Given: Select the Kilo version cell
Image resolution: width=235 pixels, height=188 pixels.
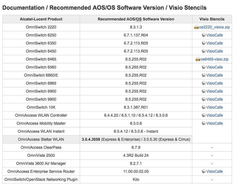Looking at the screenshot, I should pos(136,179).
